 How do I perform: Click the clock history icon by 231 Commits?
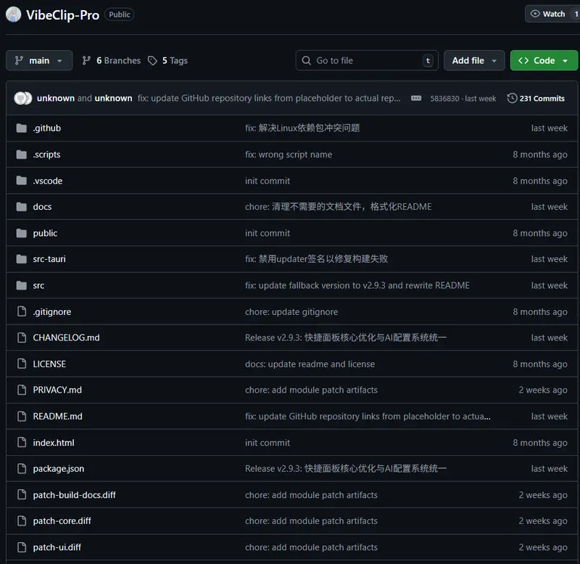[512, 99]
